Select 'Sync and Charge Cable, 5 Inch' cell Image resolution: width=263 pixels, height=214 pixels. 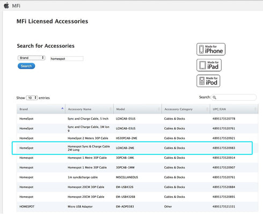coord(88,119)
